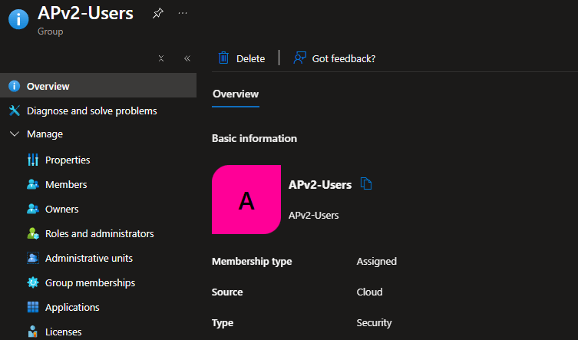The width and height of the screenshot is (578, 340).
Task: Open the Owners page
Action: [62, 209]
